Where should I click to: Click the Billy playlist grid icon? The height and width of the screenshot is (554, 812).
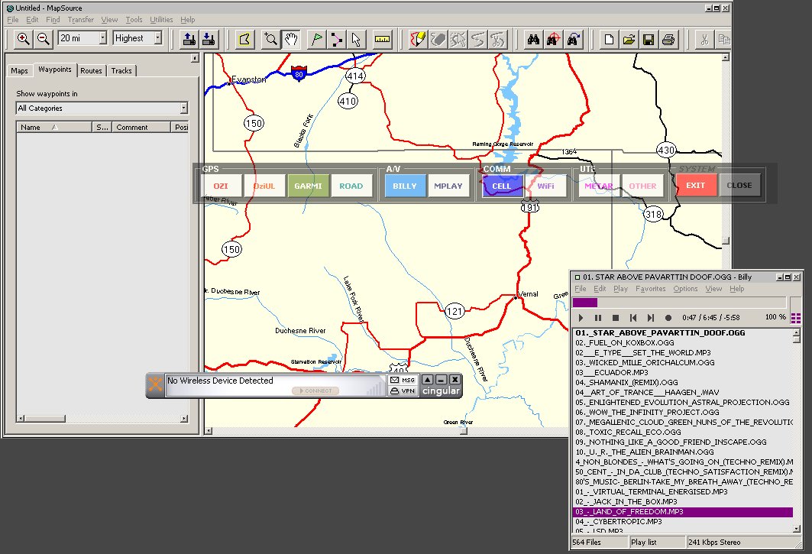pos(795,318)
